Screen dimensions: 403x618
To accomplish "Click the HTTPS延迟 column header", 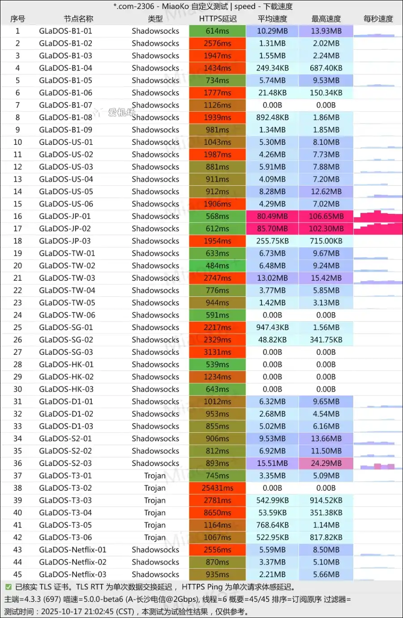I will tap(218, 19).
